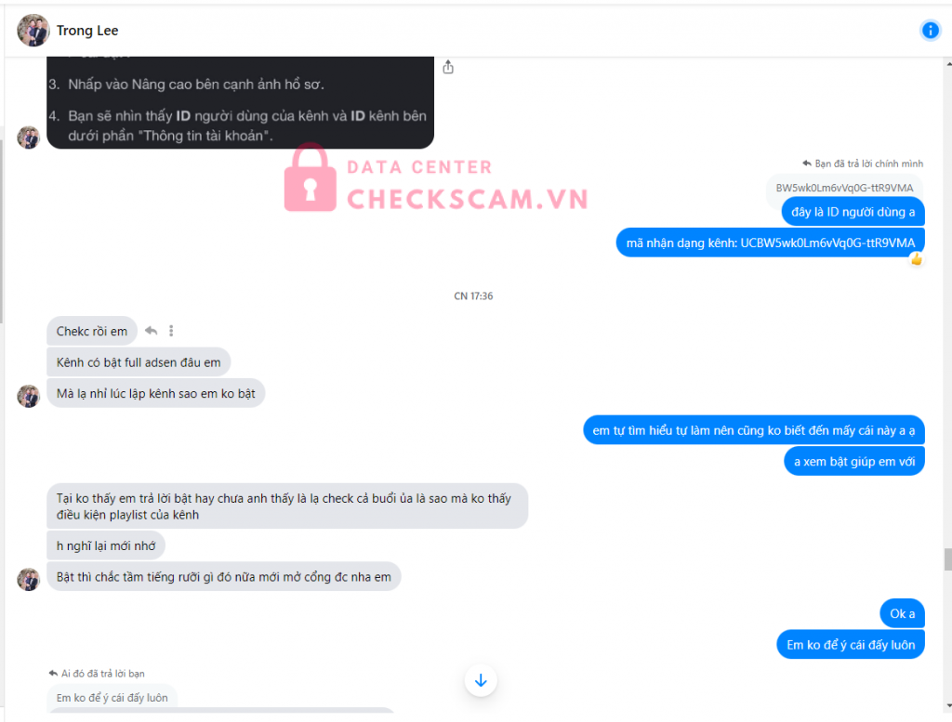This screenshot has height=722, width=952.
Task: Click the 'Ai đó đã trả lời bạn' reply label
Action: [97, 674]
